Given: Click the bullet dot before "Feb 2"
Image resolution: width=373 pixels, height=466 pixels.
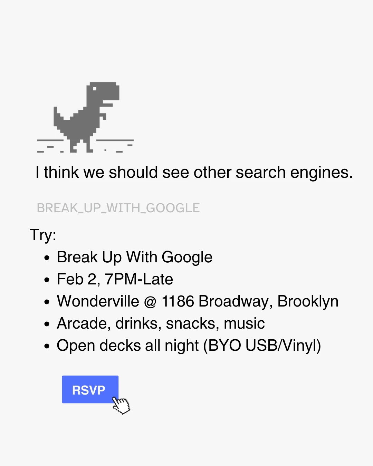Looking at the screenshot, I should pyautogui.click(x=47, y=280).
